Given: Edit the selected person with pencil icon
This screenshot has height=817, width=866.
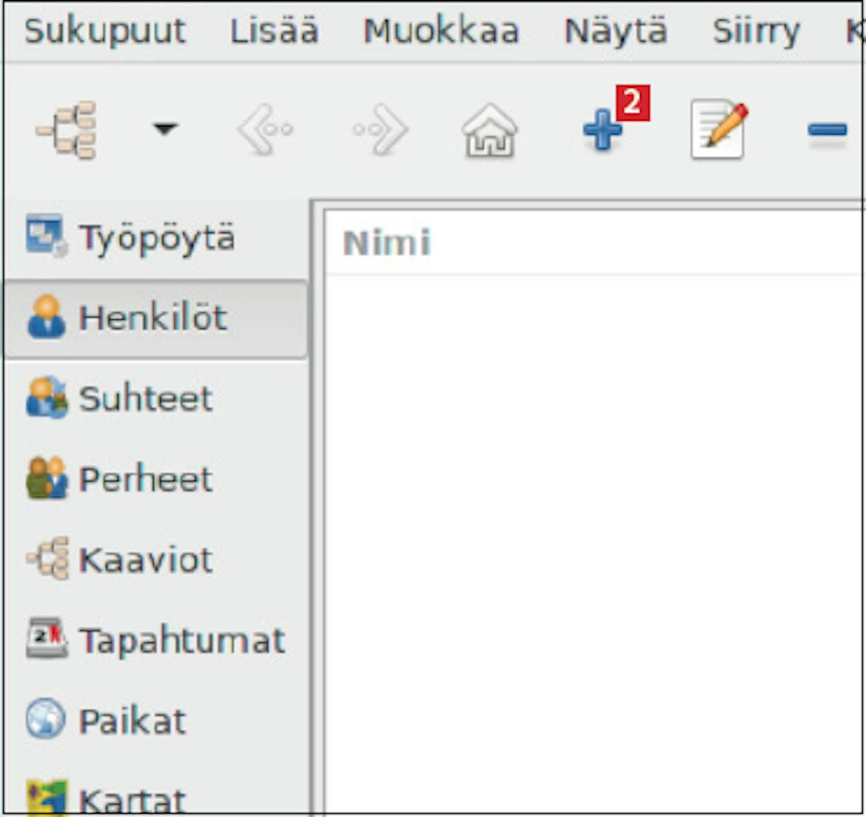Looking at the screenshot, I should point(718,130).
